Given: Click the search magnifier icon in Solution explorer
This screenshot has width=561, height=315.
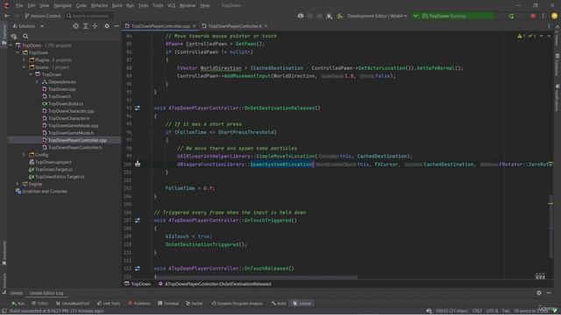Looking at the screenshot, I should click(25, 36).
